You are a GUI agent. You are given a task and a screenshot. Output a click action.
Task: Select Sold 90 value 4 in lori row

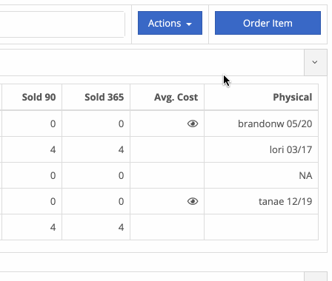pos(53,149)
